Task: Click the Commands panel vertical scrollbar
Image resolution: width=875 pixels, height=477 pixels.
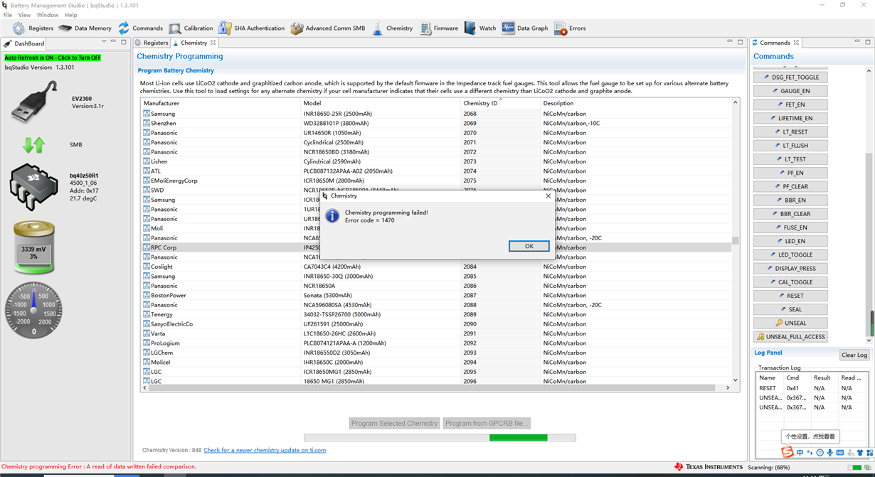Action: [869, 206]
